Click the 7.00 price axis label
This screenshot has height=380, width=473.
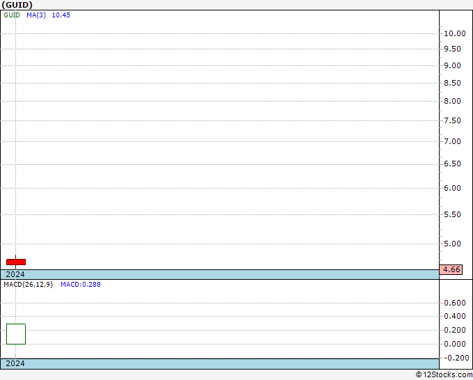[452, 141]
